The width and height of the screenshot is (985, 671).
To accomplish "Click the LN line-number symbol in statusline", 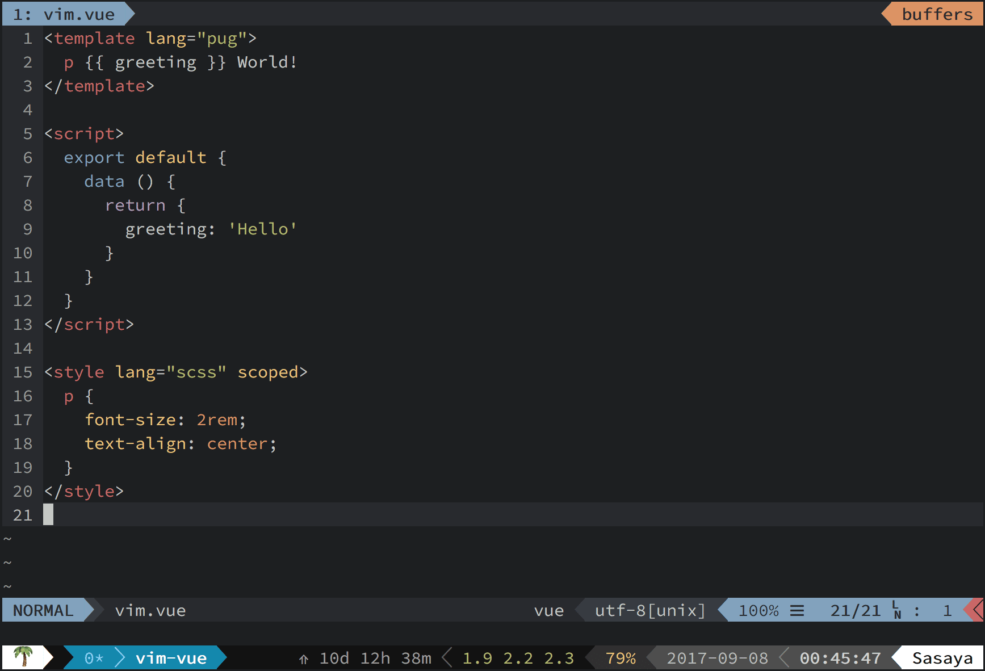I will click(896, 610).
